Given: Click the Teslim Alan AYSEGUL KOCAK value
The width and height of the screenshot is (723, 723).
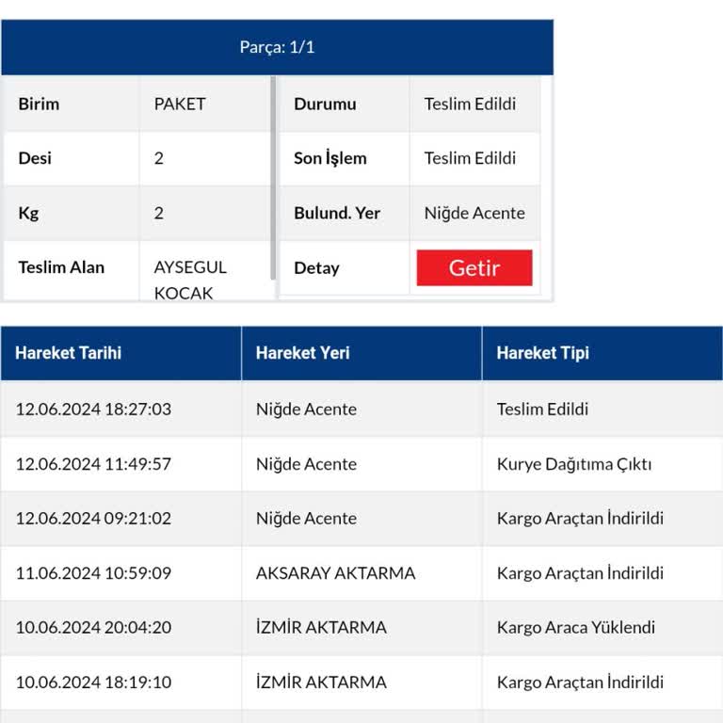Looking at the screenshot, I should [x=190, y=280].
